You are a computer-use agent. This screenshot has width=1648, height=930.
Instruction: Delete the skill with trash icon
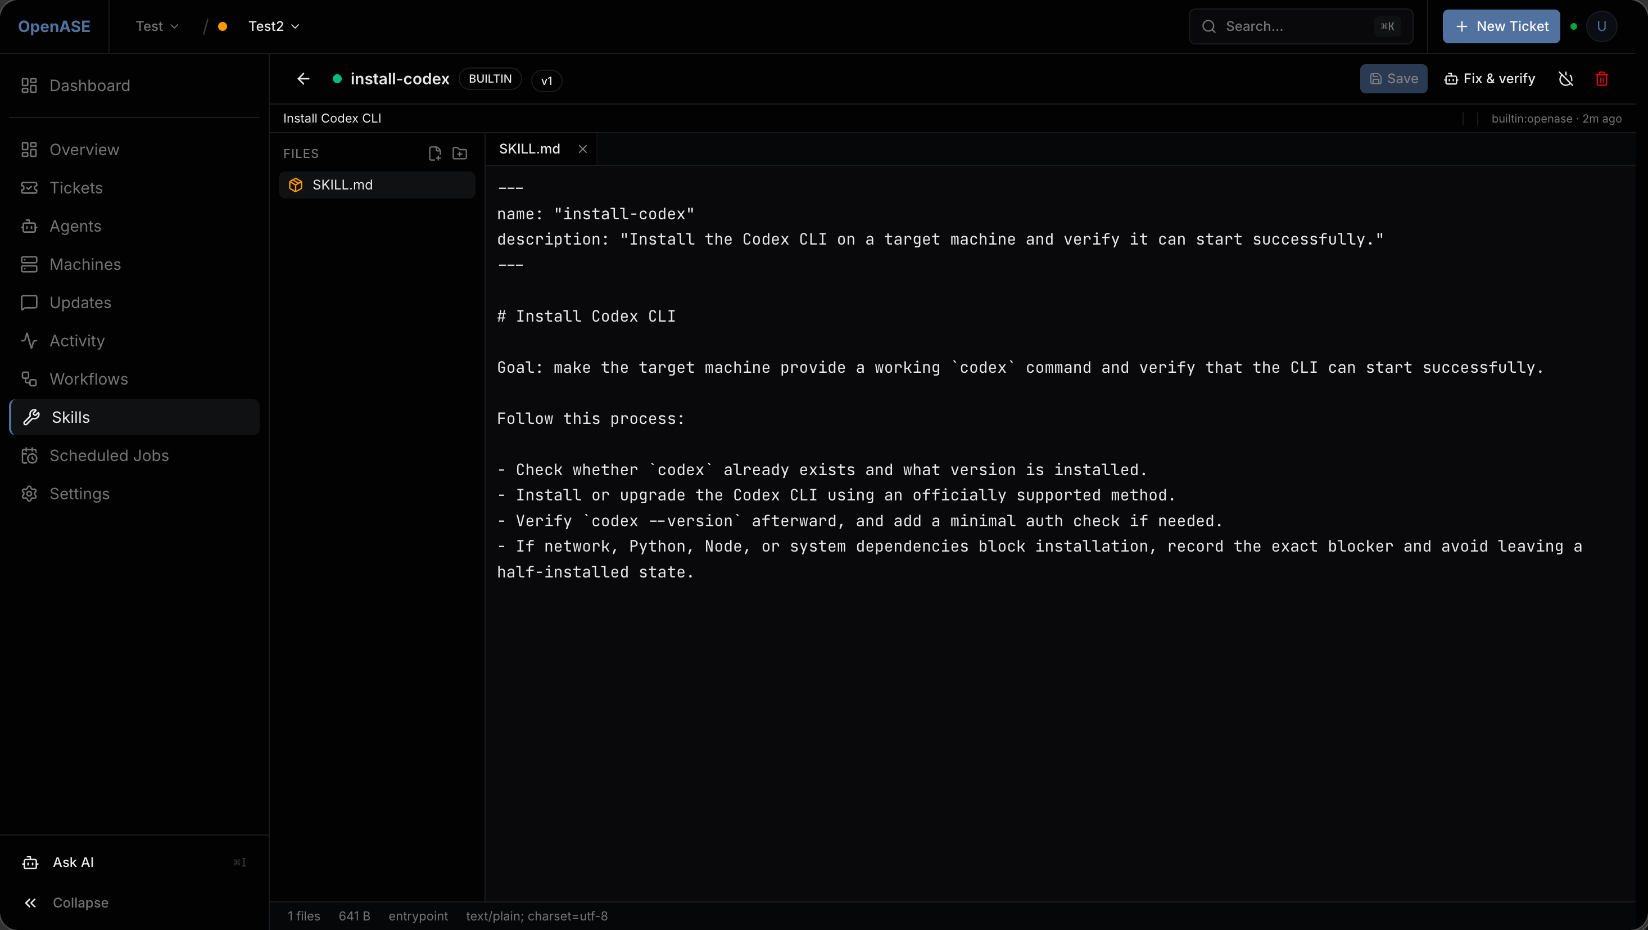[x=1601, y=79]
